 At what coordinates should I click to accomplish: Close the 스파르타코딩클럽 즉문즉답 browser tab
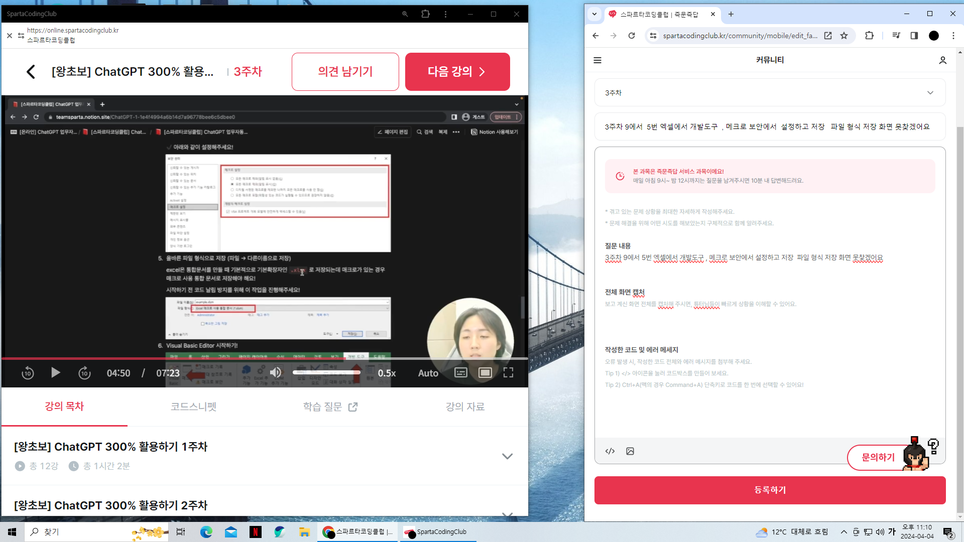[x=713, y=14]
